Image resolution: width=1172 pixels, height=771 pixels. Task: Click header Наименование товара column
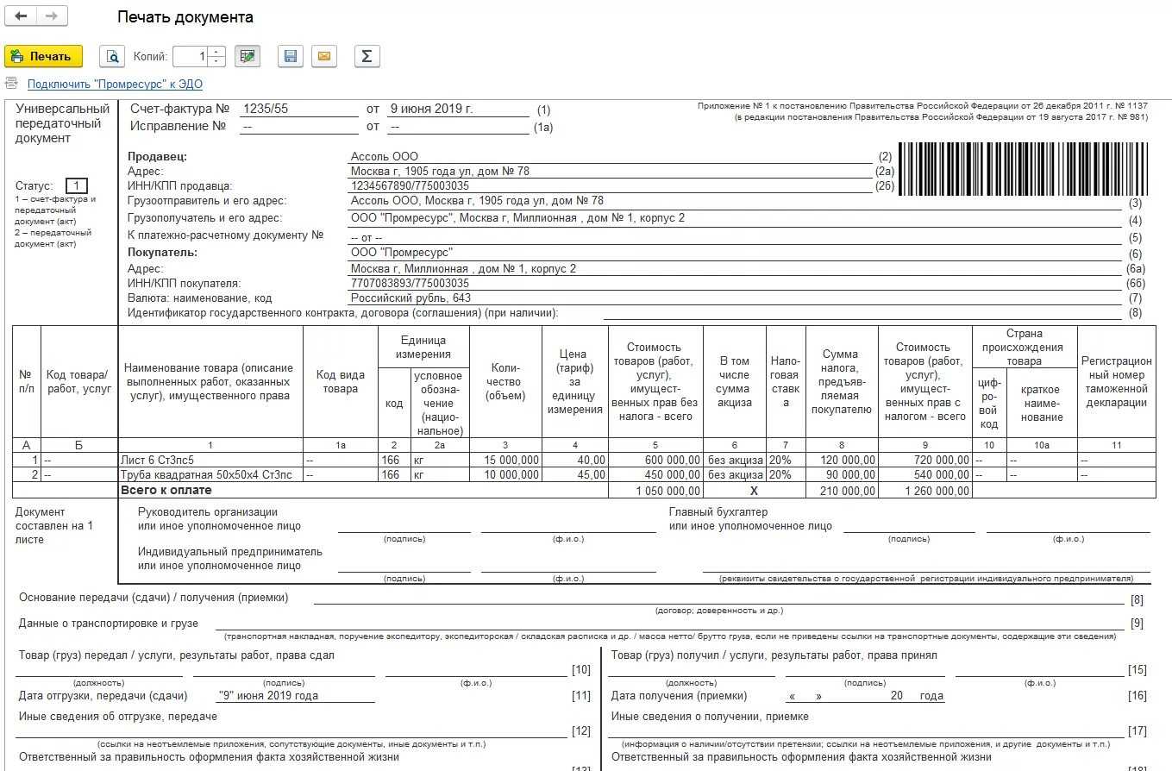click(211, 381)
